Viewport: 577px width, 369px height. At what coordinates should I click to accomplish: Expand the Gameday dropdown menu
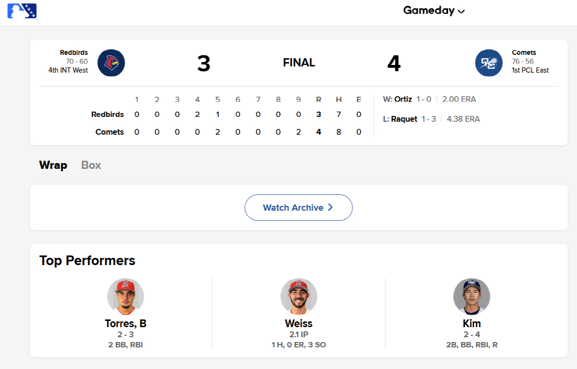coord(434,11)
